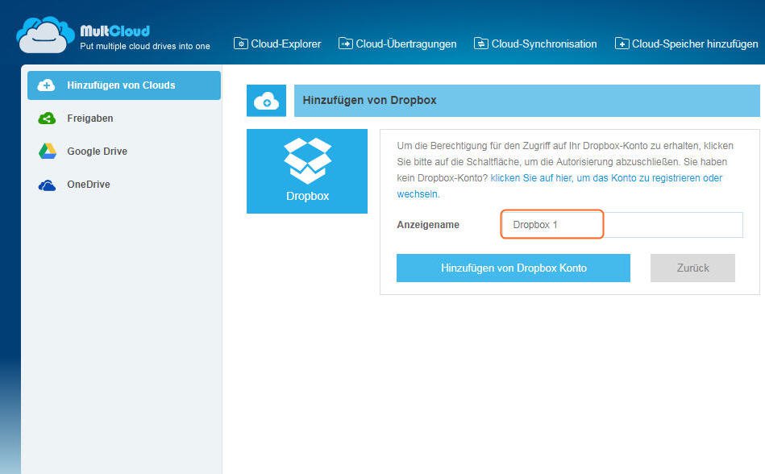Open Cloud-Speicher hinzufügen menu item
The height and width of the screenshot is (474, 765).
pyautogui.click(x=694, y=44)
